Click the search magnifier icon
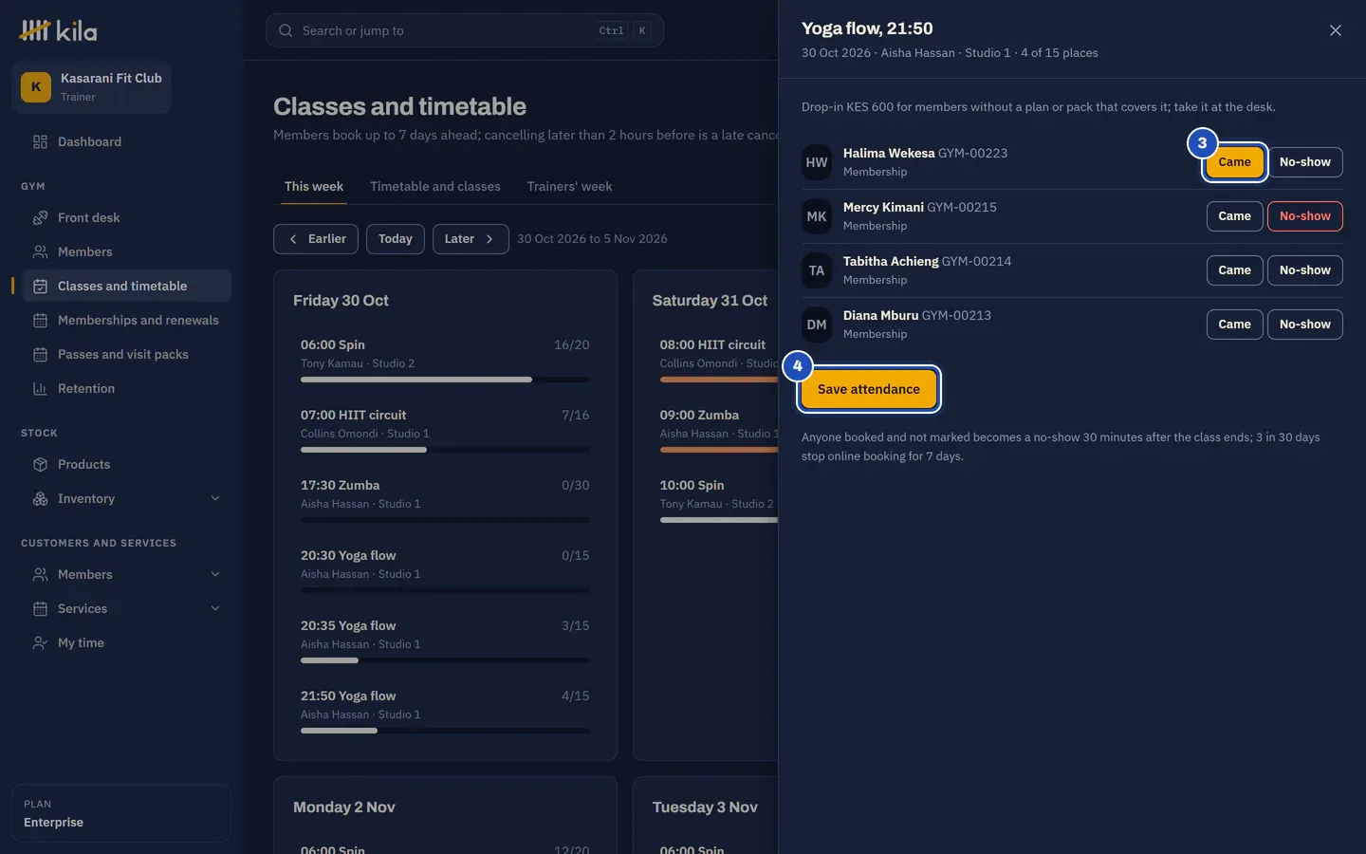Screen dimensions: 1366x854 click(286, 30)
